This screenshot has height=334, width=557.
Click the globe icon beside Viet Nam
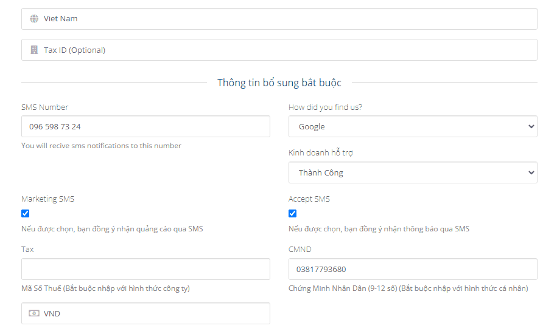coord(34,19)
